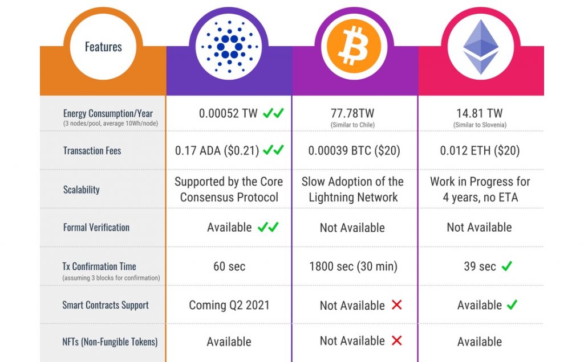Click red X beside Bitcoin Smart Contracts
The image size is (584, 362).
(x=396, y=305)
